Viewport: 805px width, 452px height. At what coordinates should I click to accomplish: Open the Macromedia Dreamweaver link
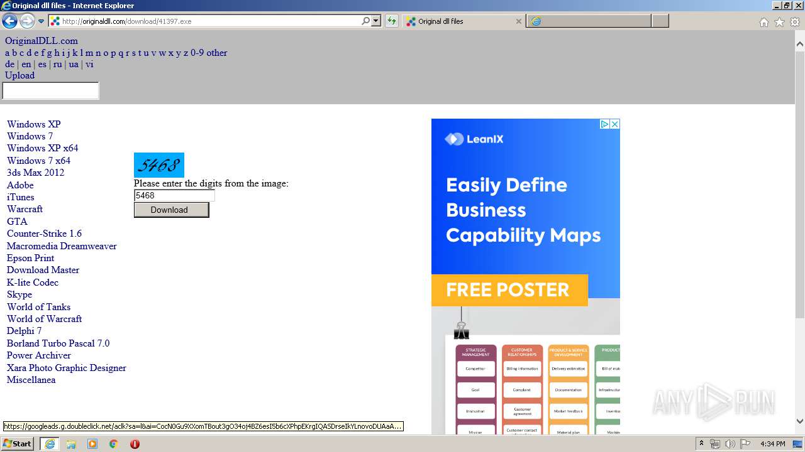click(x=62, y=246)
